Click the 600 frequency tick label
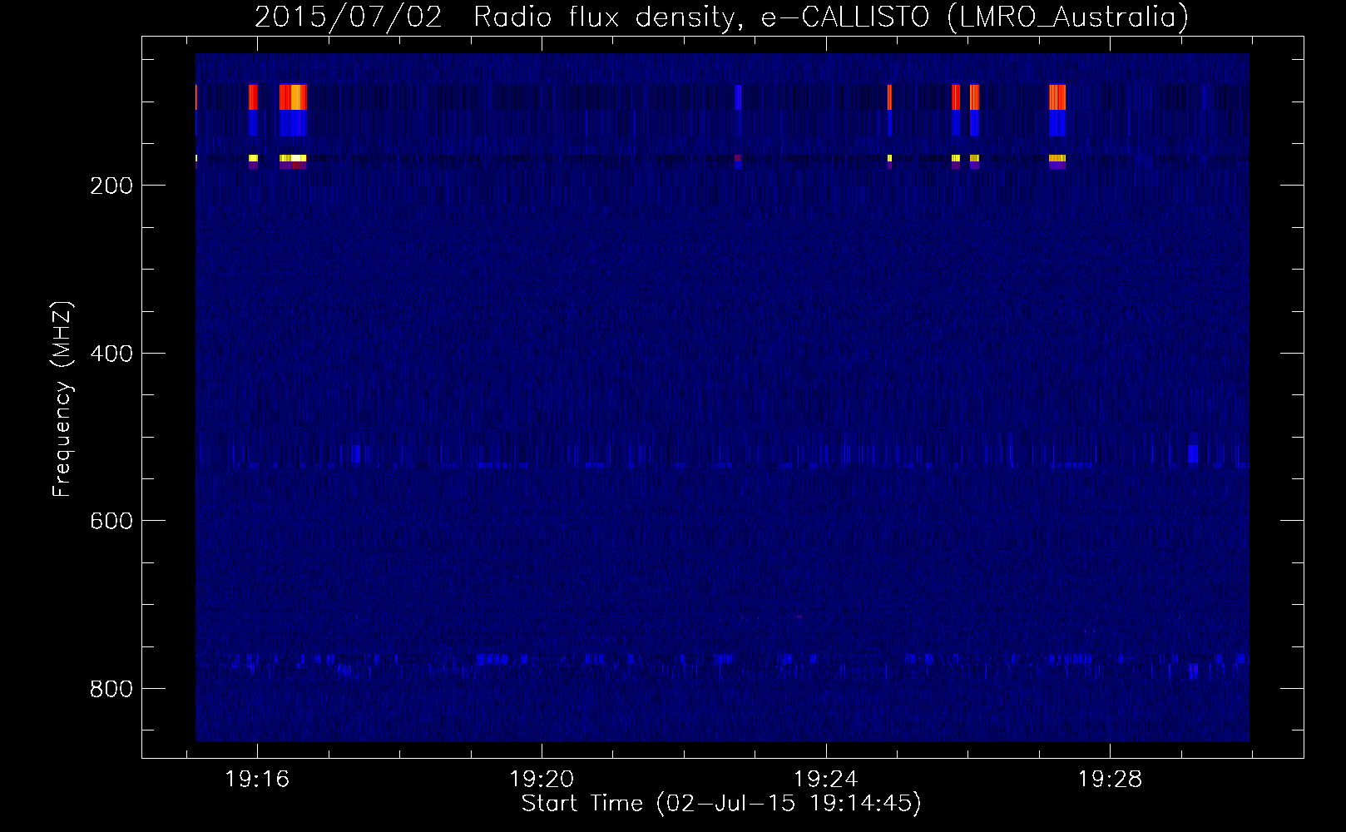The image size is (1346, 832). point(111,521)
